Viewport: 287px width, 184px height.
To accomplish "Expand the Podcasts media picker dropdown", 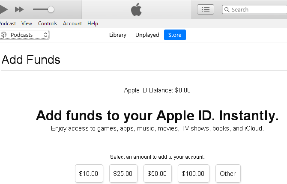I will tap(24, 35).
